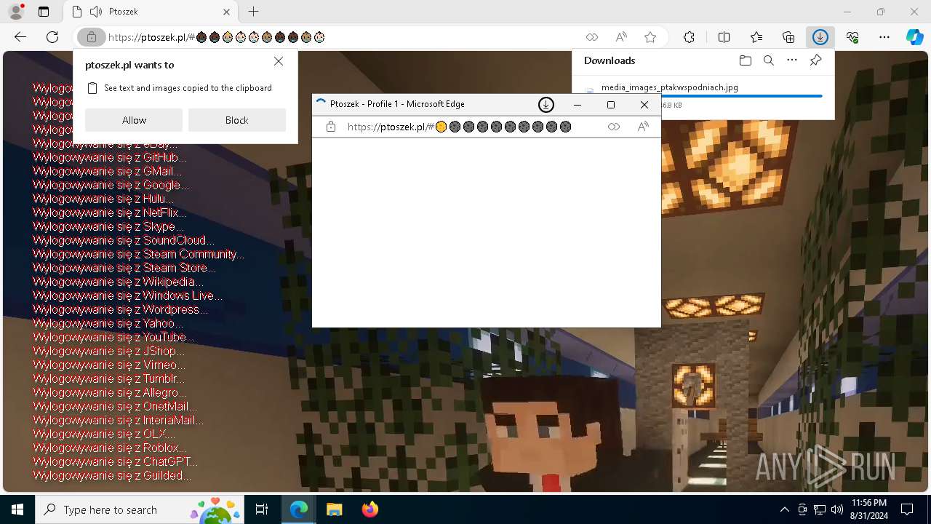Open Windows Start menu
Viewport: 931px width, 524px height.
(x=17, y=509)
